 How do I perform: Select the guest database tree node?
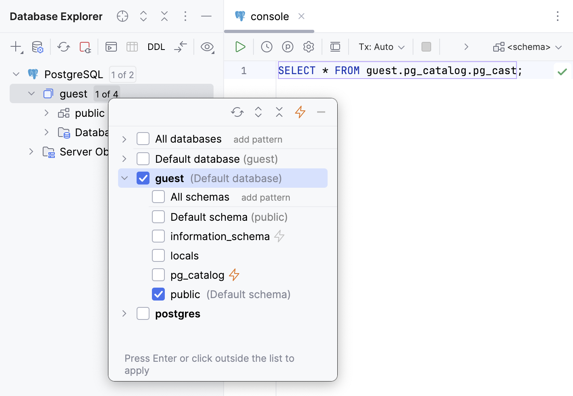click(73, 93)
